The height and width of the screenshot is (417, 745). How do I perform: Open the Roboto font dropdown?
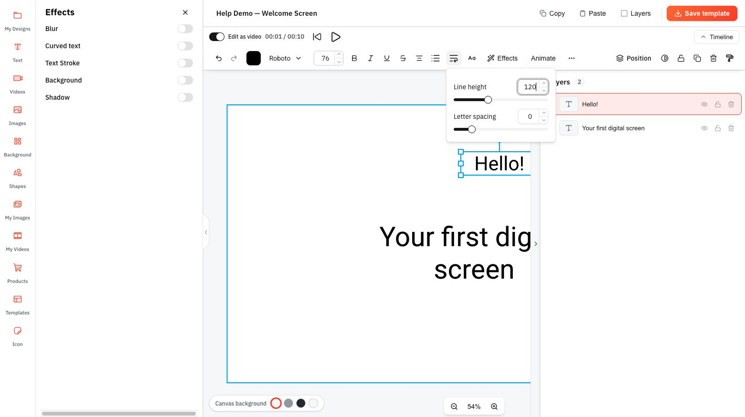[285, 58]
